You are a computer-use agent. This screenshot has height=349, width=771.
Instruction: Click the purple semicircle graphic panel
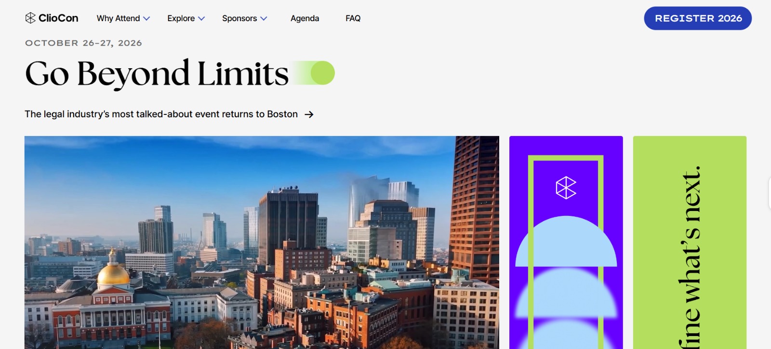566,242
